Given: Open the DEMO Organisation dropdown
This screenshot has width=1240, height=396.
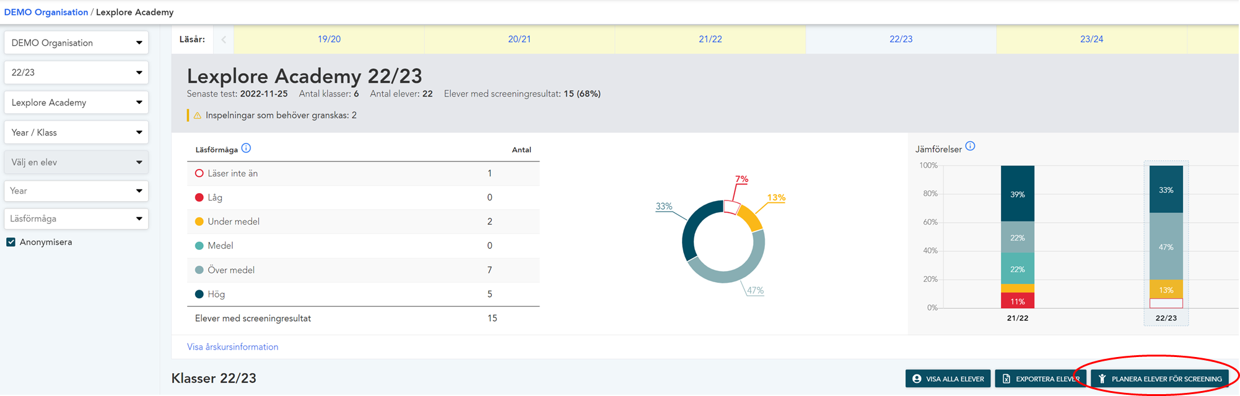Looking at the screenshot, I should click(x=76, y=43).
